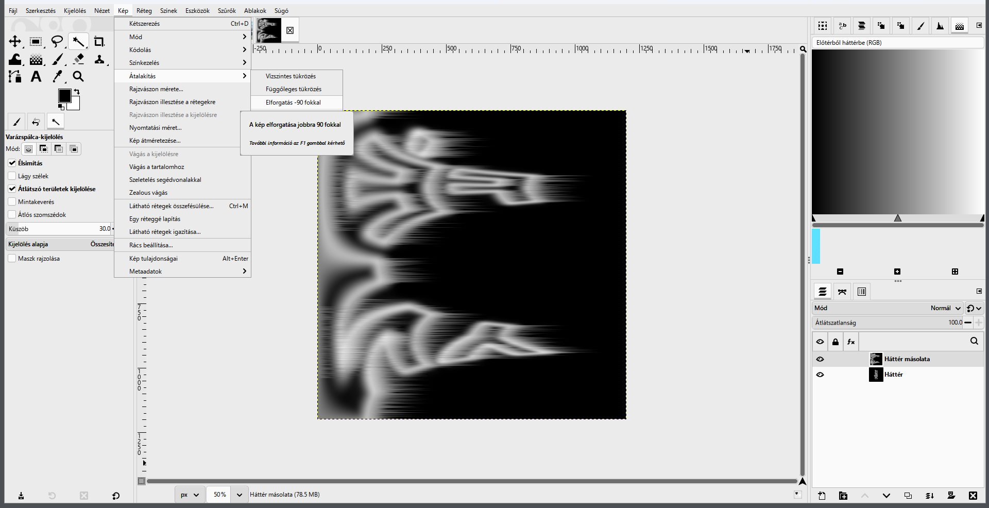This screenshot has height=508, width=989.
Task: Open the layer Mód Normál dropdown
Action: pos(888,308)
